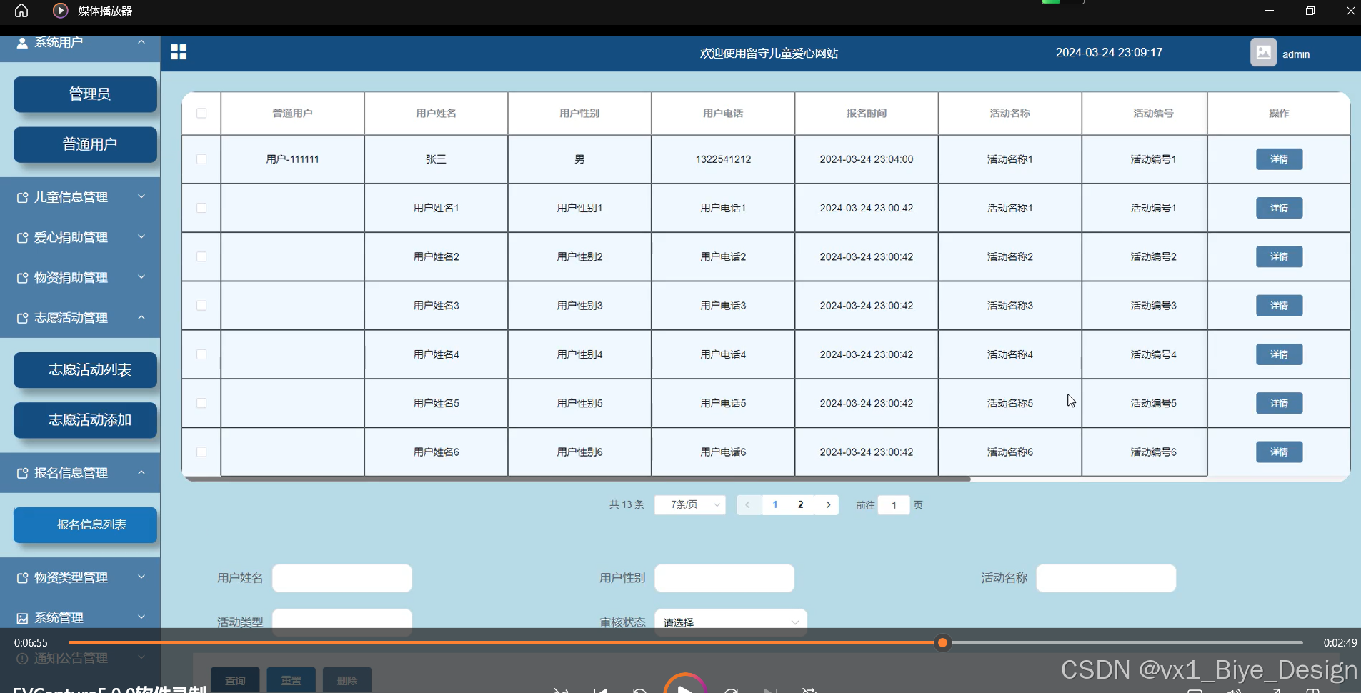View 详情 for the 用户姓名3 row

click(1279, 306)
